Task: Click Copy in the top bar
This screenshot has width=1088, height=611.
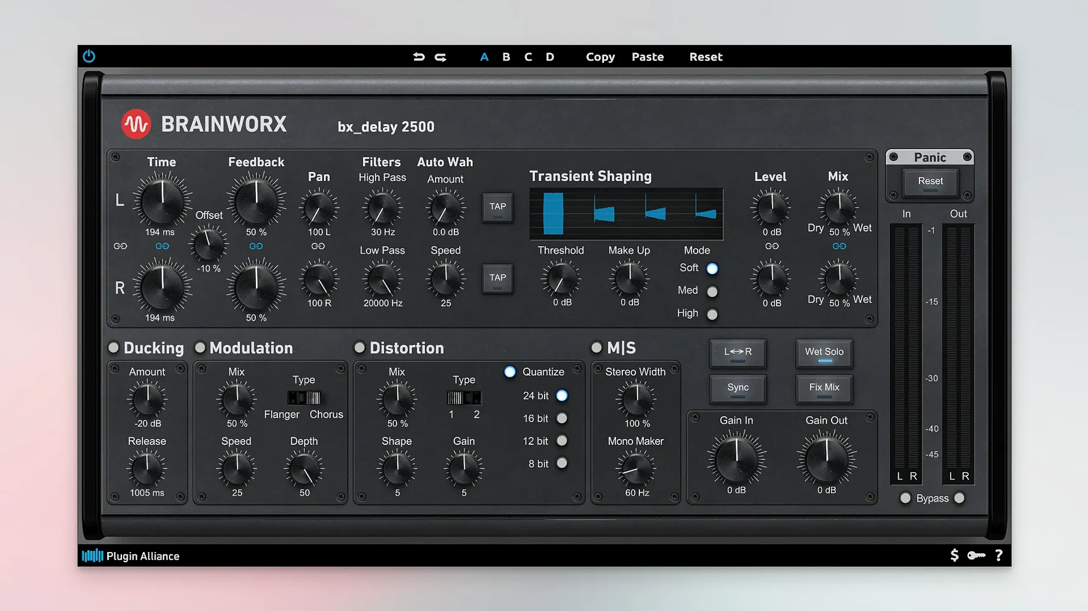Action: pyautogui.click(x=600, y=57)
